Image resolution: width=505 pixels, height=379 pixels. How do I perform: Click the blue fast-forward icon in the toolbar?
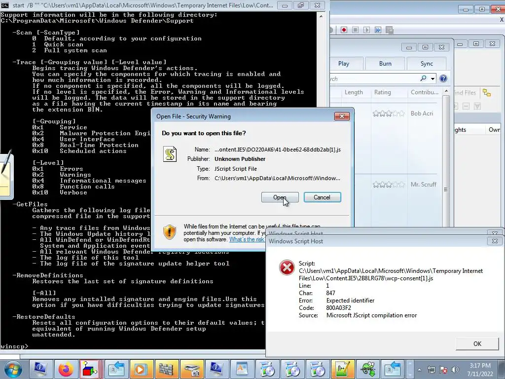point(378,30)
